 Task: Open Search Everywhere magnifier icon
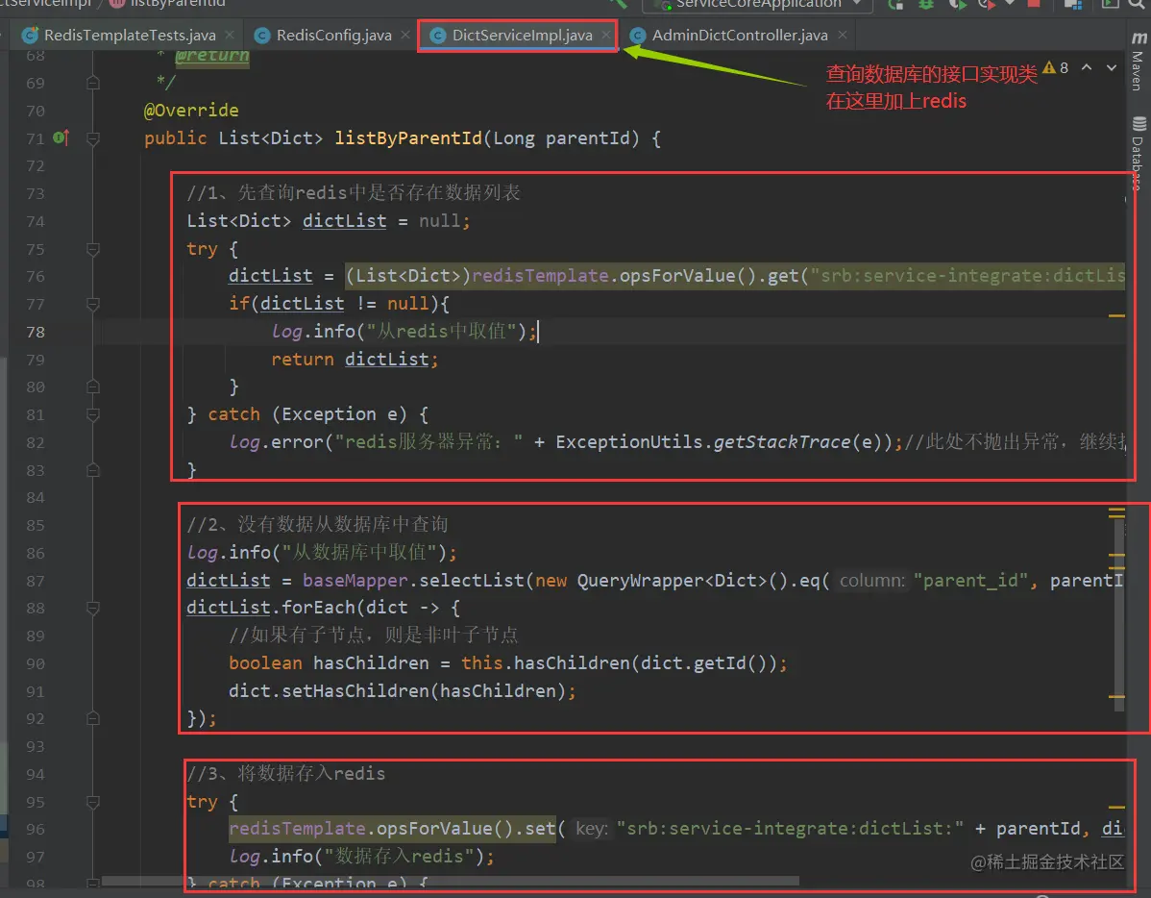click(x=1137, y=4)
